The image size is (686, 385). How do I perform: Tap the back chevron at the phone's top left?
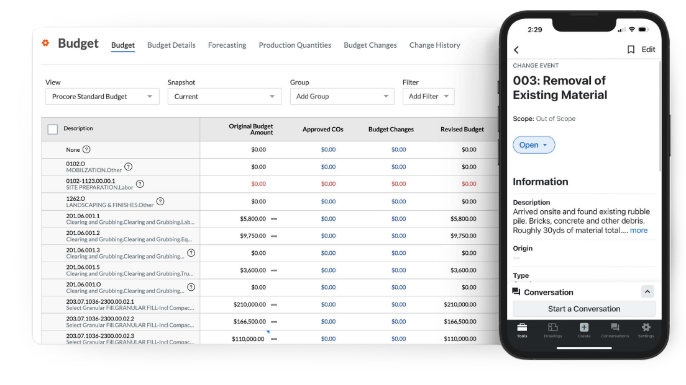pos(514,49)
